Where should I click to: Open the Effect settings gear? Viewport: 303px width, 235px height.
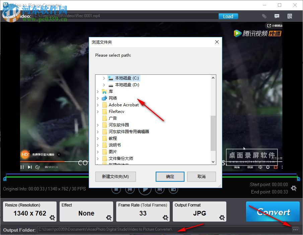click(109, 218)
